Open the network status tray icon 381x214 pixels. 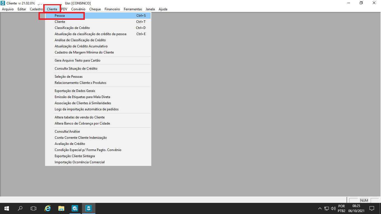pos(327,208)
